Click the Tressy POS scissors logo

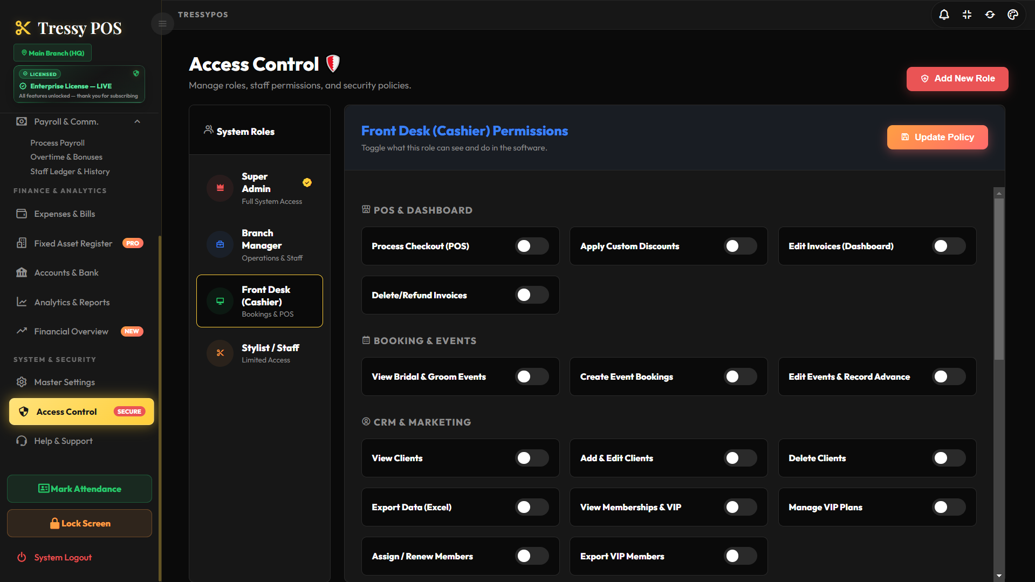point(23,28)
